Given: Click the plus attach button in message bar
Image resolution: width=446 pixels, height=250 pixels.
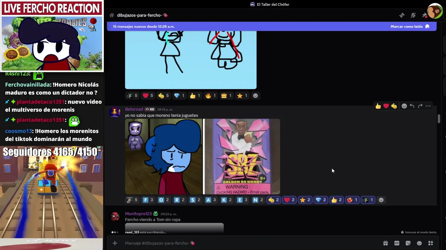Looking at the screenshot, I should 115,243.
